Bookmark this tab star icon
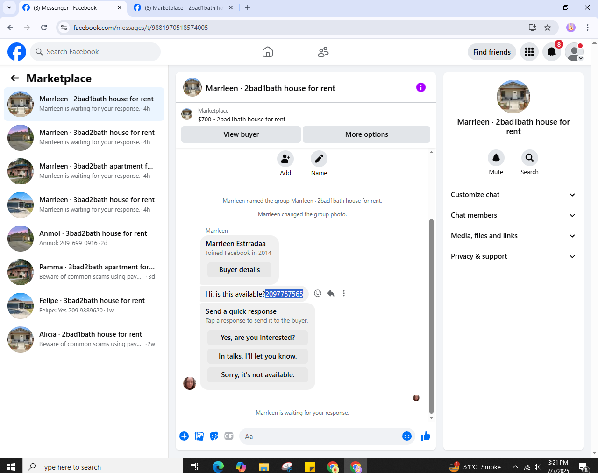The height and width of the screenshot is (473, 598). coord(548,28)
